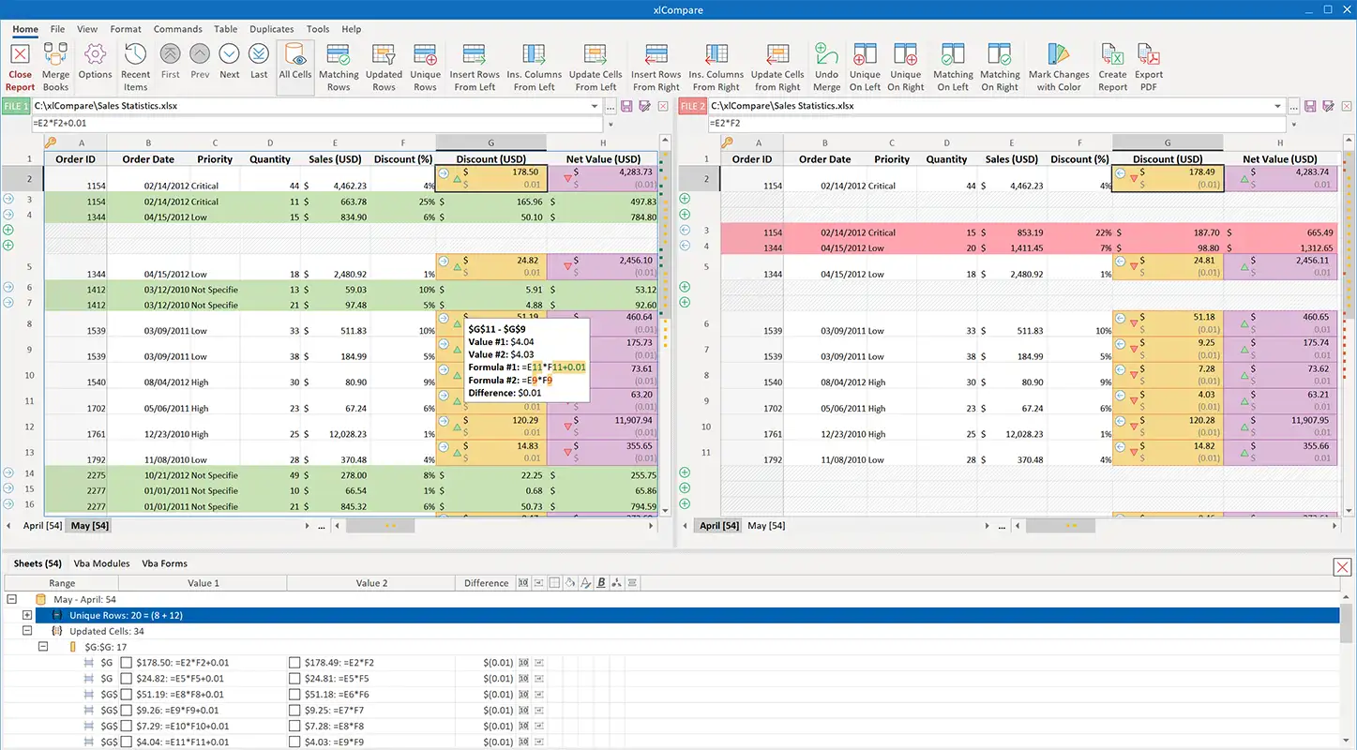Viewport: 1357px width, 750px height.
Task: Switch to the Vba Modules tab
Action: click(x=101, y=562)
